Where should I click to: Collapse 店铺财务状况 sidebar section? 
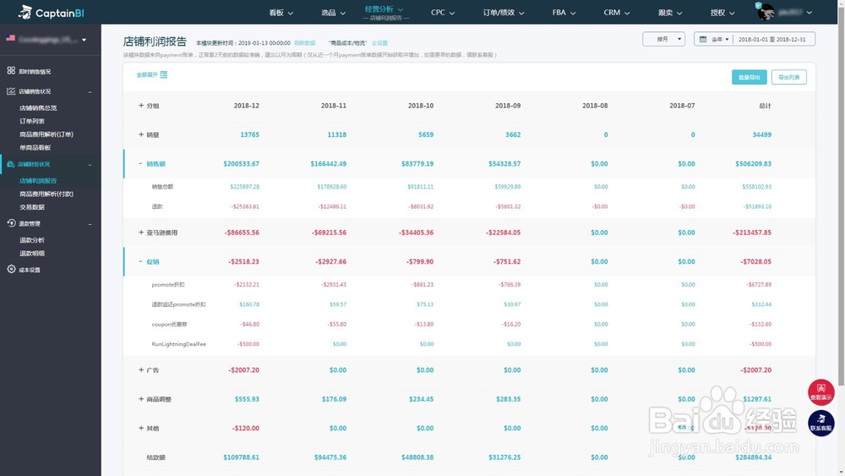click(x=90, y=164)
